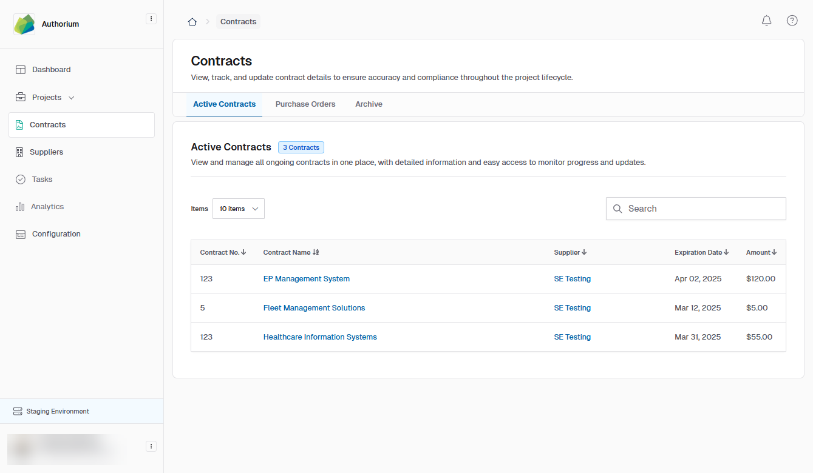813x473 pixels.
Task: Open Fleet Management Solutions contract
Action: pyautogui.click(x=314, y=308)
